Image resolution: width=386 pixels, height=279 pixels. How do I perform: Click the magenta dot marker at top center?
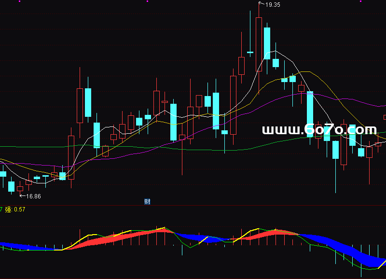pyautogui.click(x=147, y=1)
